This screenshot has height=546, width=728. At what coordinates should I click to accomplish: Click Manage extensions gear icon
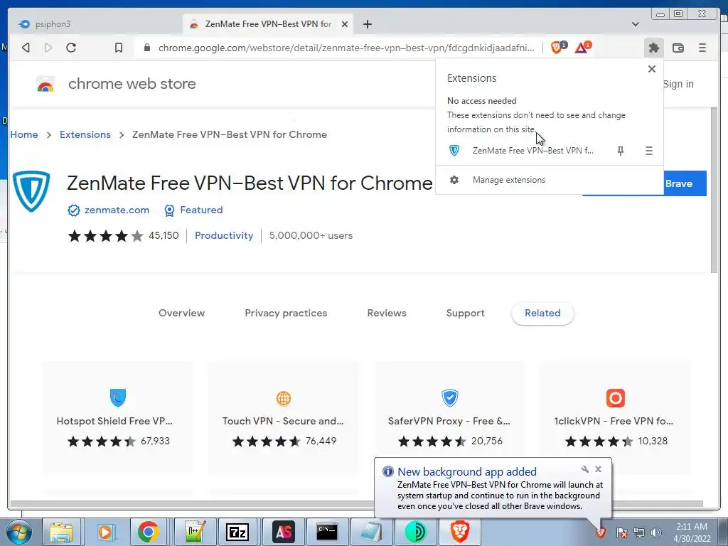click(454, 180)
